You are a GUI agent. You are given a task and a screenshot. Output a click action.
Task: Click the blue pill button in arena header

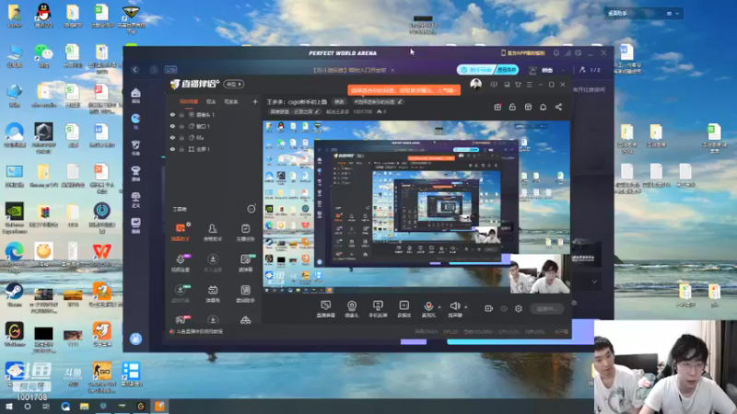487,70
